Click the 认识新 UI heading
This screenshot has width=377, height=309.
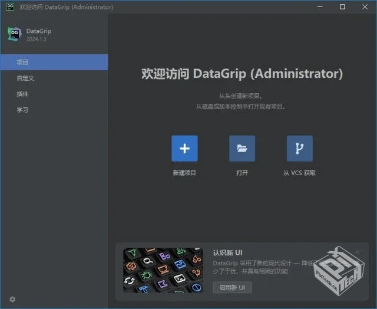click(x=227, y=253)
